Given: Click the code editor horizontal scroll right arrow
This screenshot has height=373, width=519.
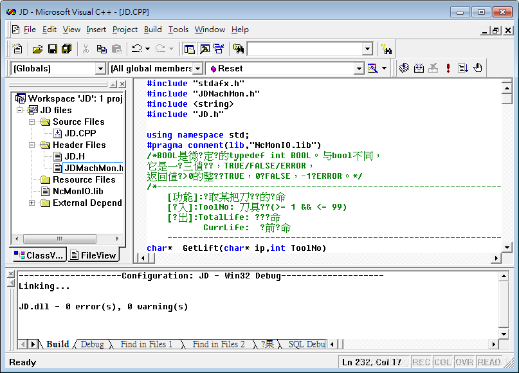Looking at the screenshot, I should (496, 258).
